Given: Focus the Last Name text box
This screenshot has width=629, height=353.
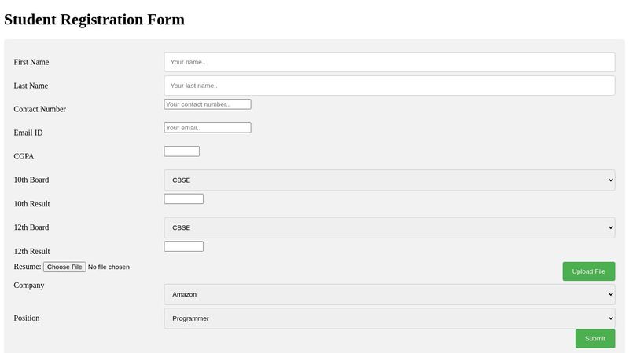Looking at the screenshot, I should [389, 86].
